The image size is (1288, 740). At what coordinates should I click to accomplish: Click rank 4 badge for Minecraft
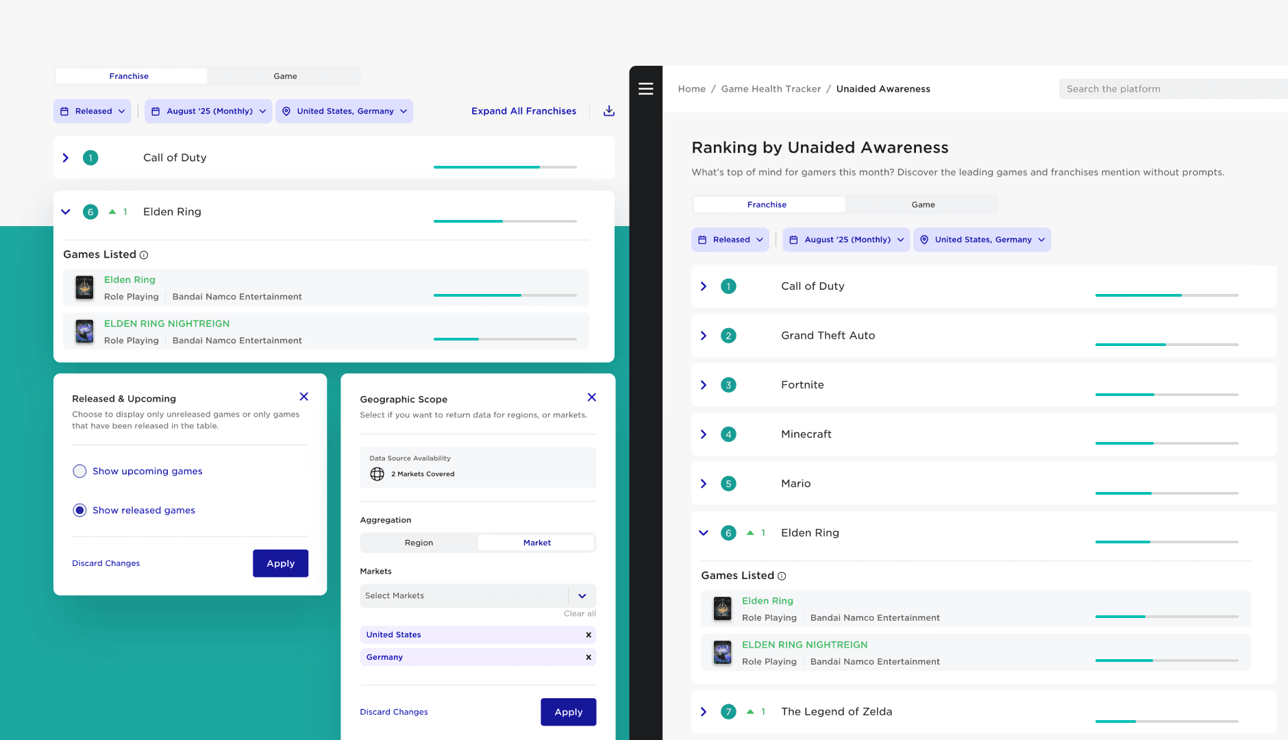click(x=728, y=434)
